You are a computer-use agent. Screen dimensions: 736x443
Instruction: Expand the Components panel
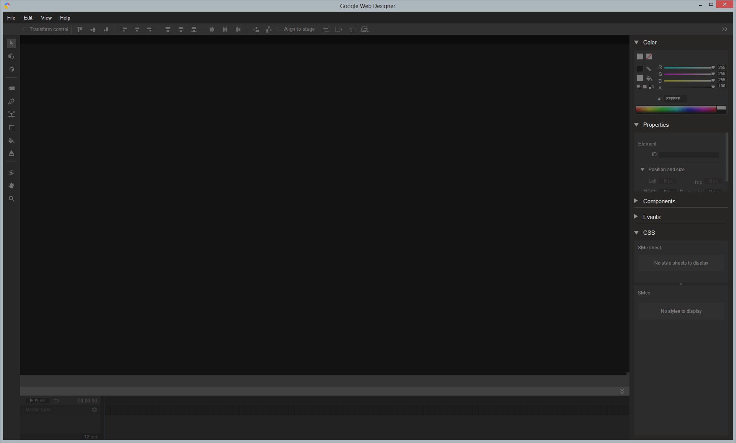[636, 201]
